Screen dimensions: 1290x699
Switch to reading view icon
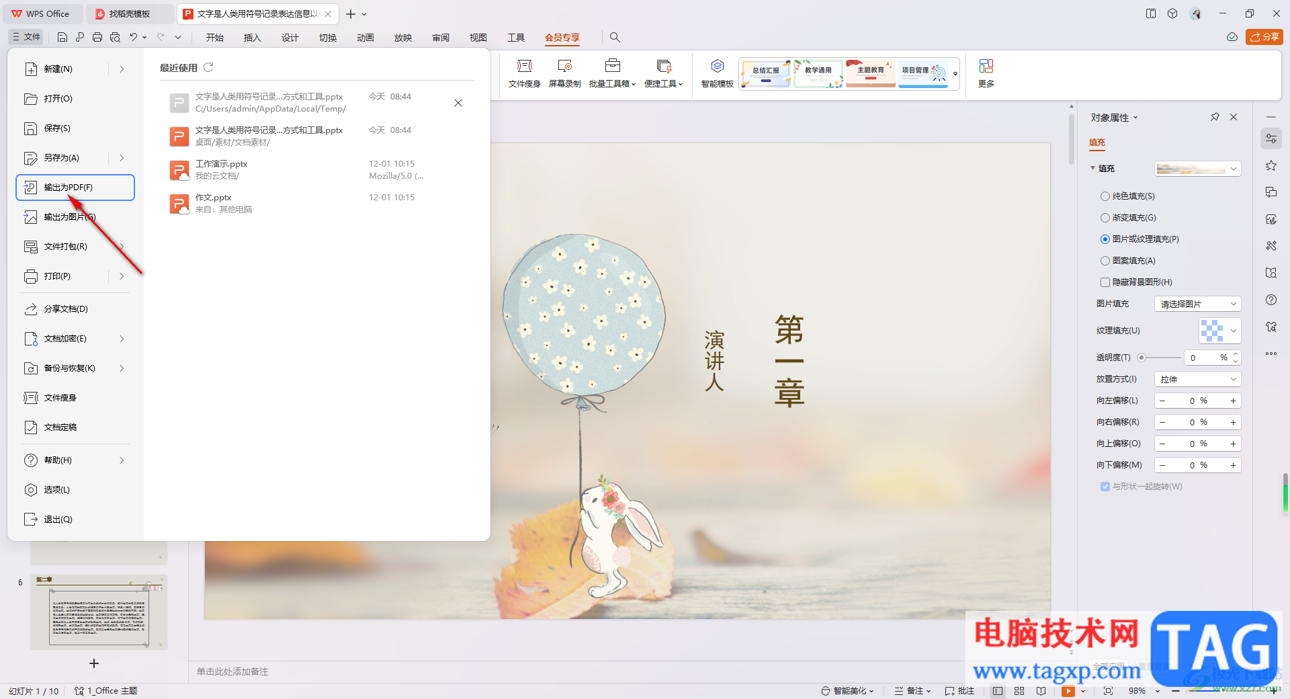(x=1041, y=691)
